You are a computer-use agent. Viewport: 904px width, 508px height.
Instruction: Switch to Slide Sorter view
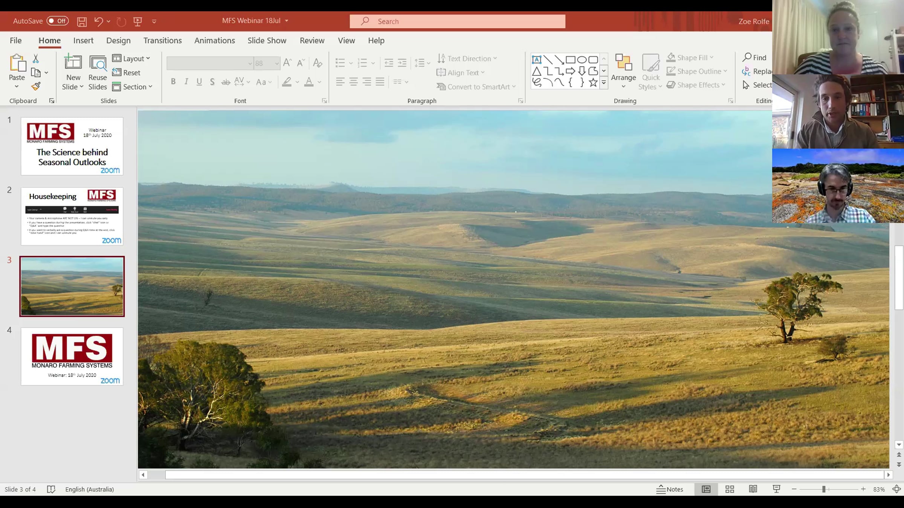click(730, 489)
